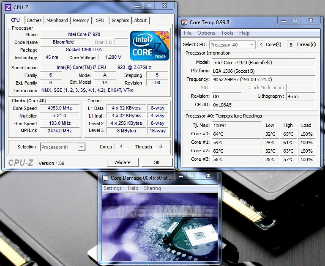Open the Tools menu in Core Temp
This screenshot has width=325, height=266.
tap(227, 33)
